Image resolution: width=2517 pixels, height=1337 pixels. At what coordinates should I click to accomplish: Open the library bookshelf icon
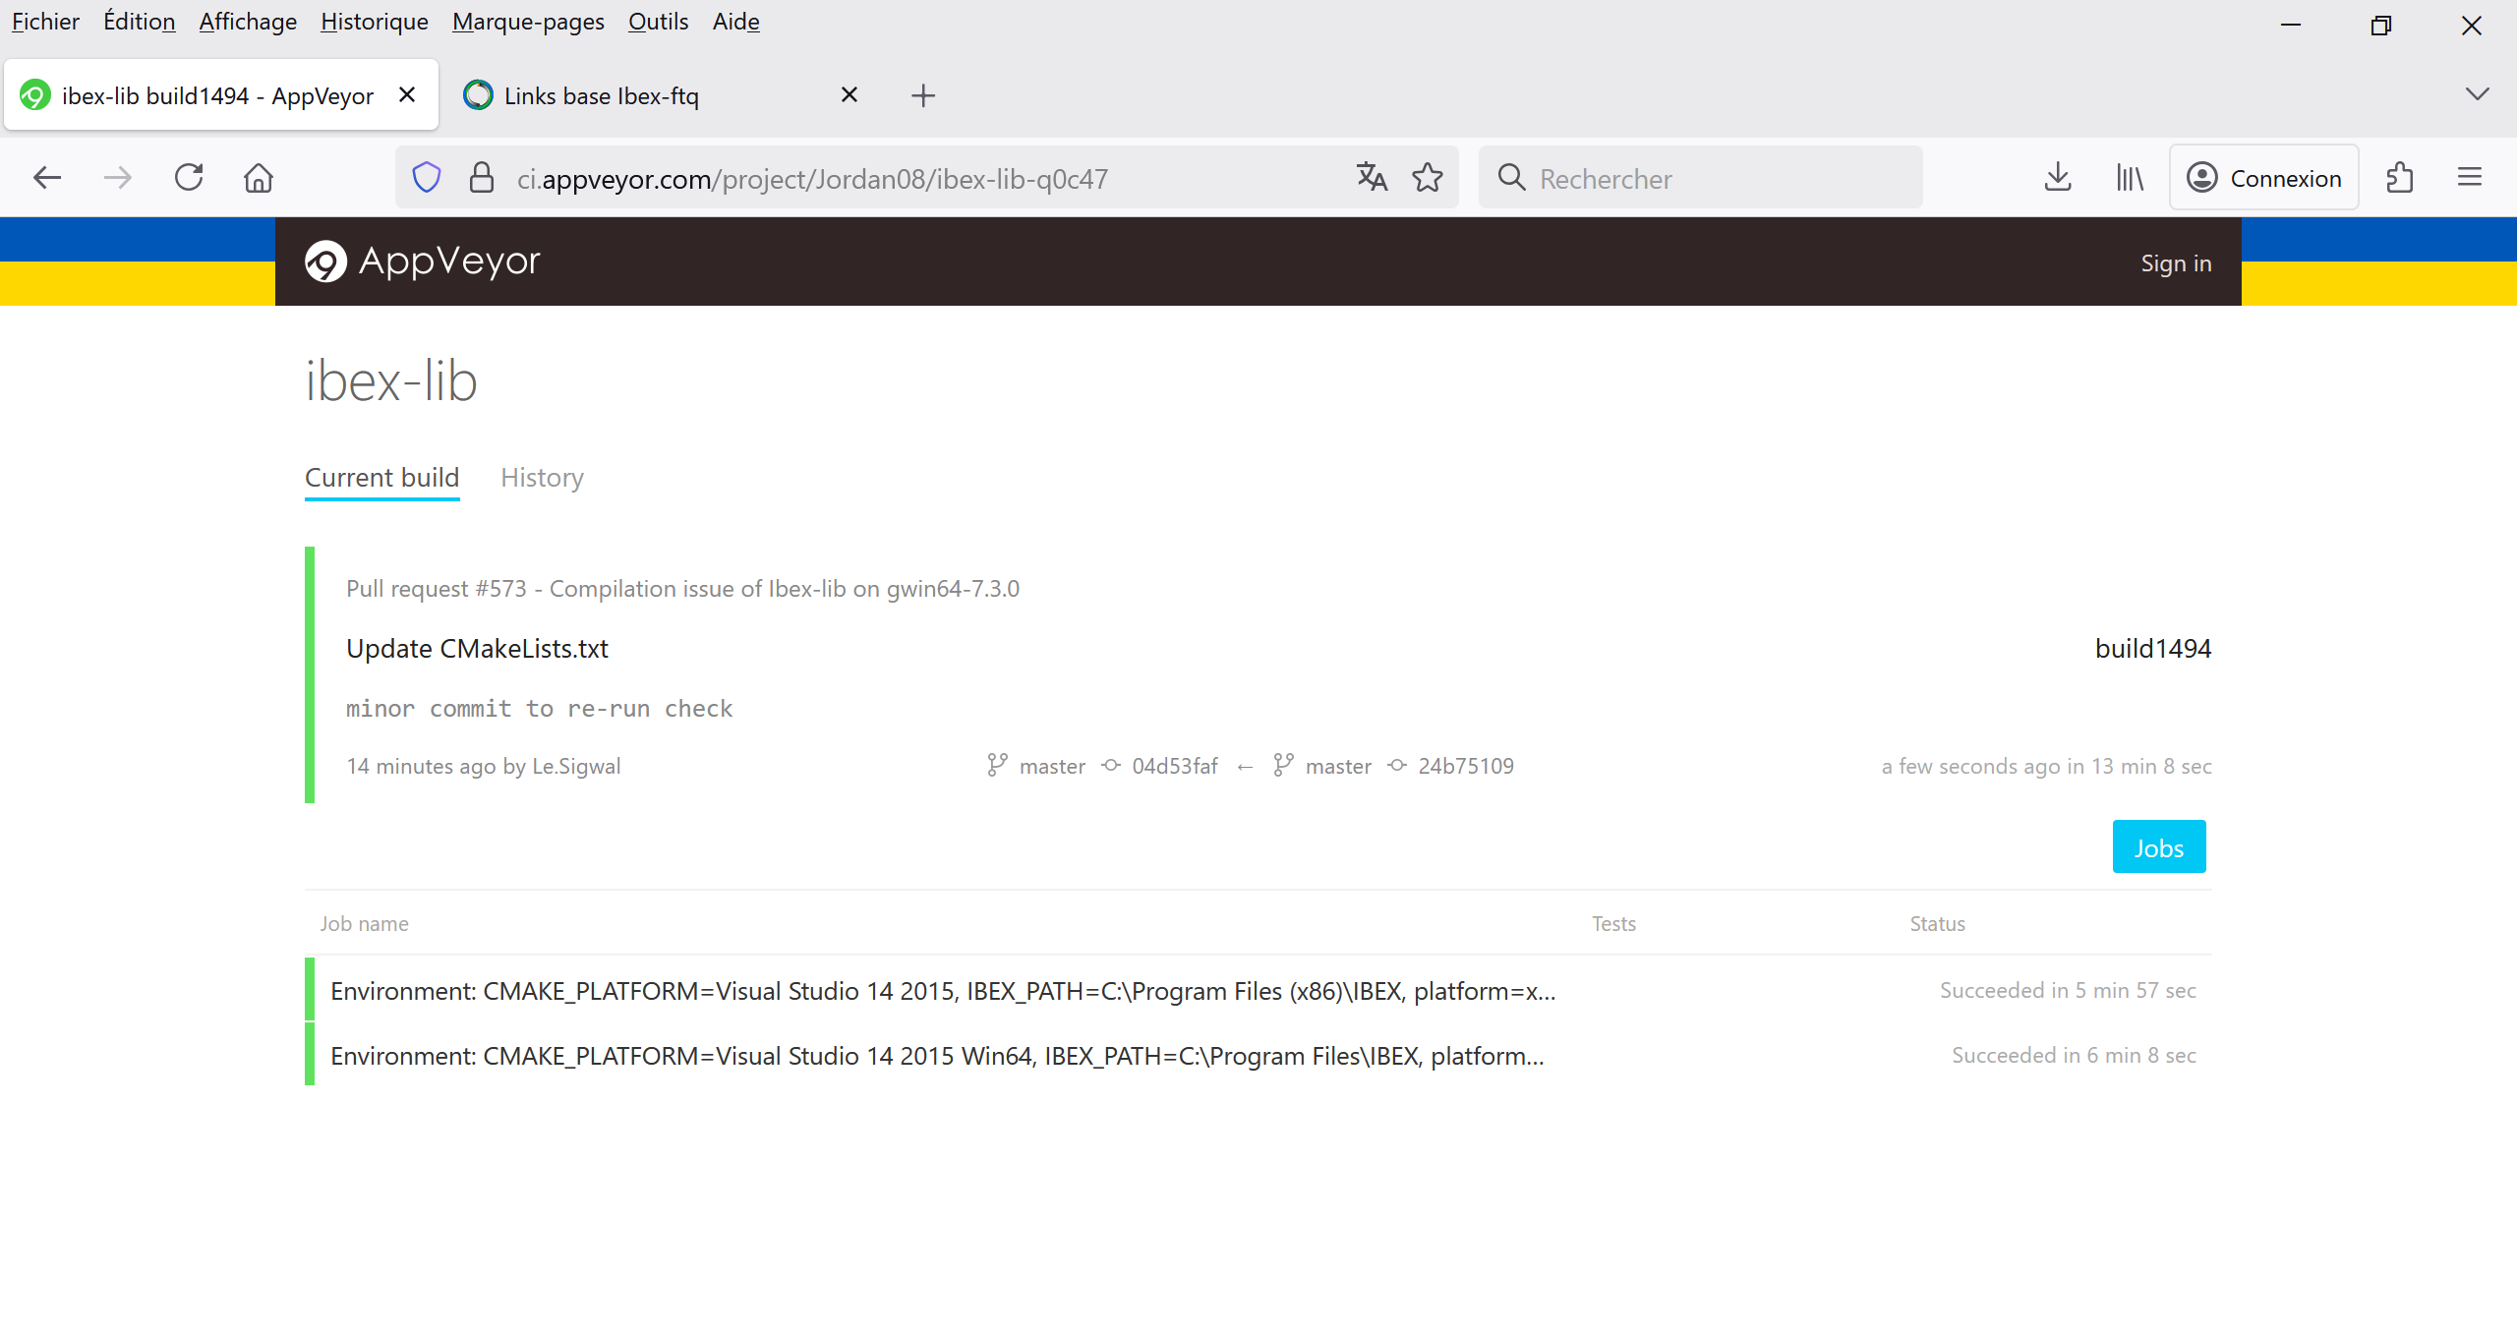tap(2130, 178)
